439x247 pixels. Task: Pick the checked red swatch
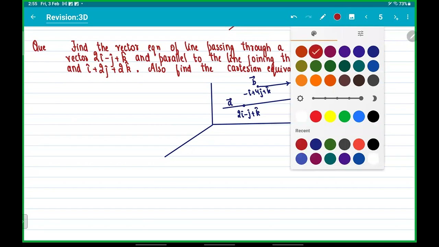click(x=316, y=51)
